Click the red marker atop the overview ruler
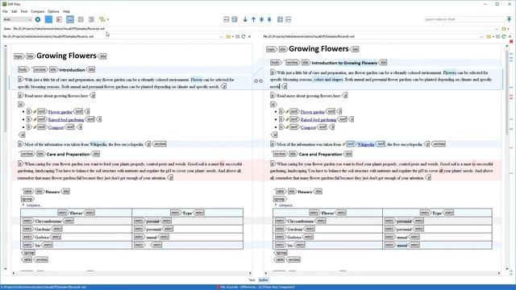The image size is (516, 290). (x=511, y=42)
